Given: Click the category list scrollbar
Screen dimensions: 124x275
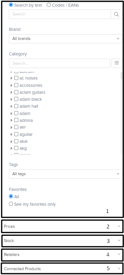Looking at the screenshot, I should point(121,113).
